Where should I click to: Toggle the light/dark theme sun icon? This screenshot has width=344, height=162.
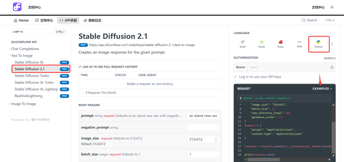click(x=332, y=7)
